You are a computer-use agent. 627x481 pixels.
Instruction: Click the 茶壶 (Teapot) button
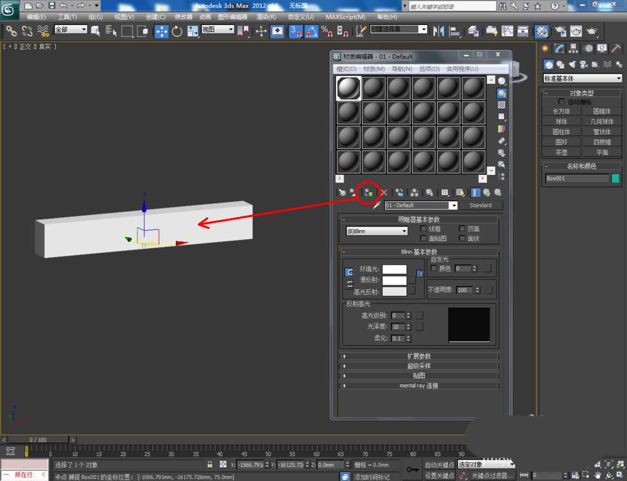coord(561,152)
